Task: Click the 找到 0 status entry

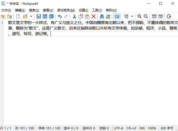Action: (104, 128)
